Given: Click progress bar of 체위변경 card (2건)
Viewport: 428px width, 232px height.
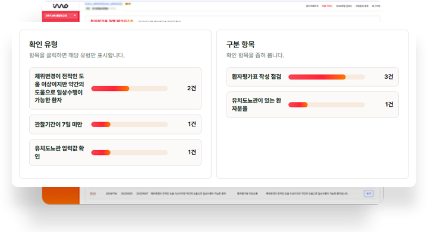Looking at the screenshot, I should [x=130, y=88].
